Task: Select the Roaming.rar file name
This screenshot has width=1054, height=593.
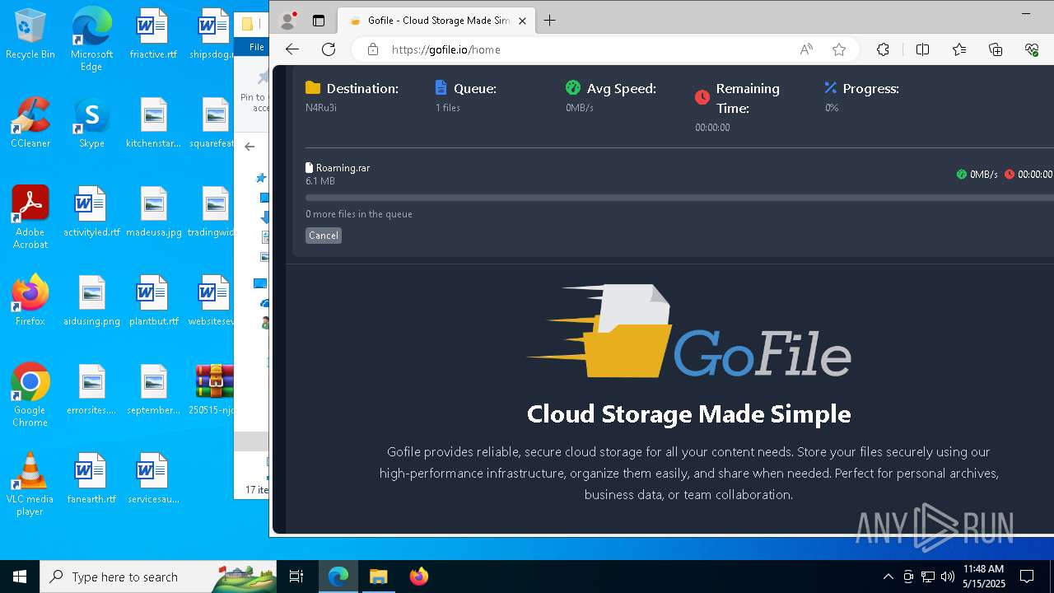Action: pos(343,167)
